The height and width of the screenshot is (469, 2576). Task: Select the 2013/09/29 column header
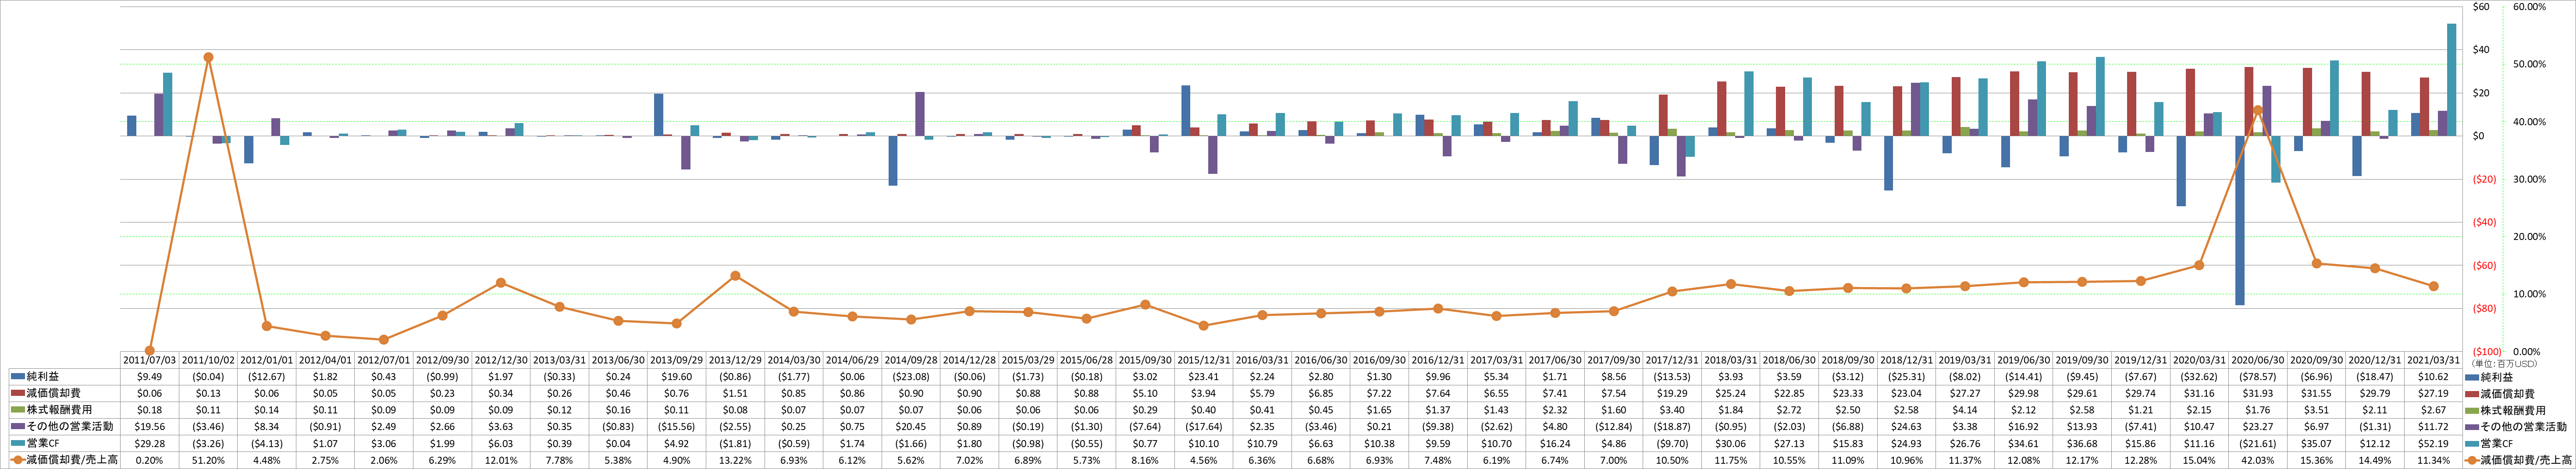[x=676, y=360]
